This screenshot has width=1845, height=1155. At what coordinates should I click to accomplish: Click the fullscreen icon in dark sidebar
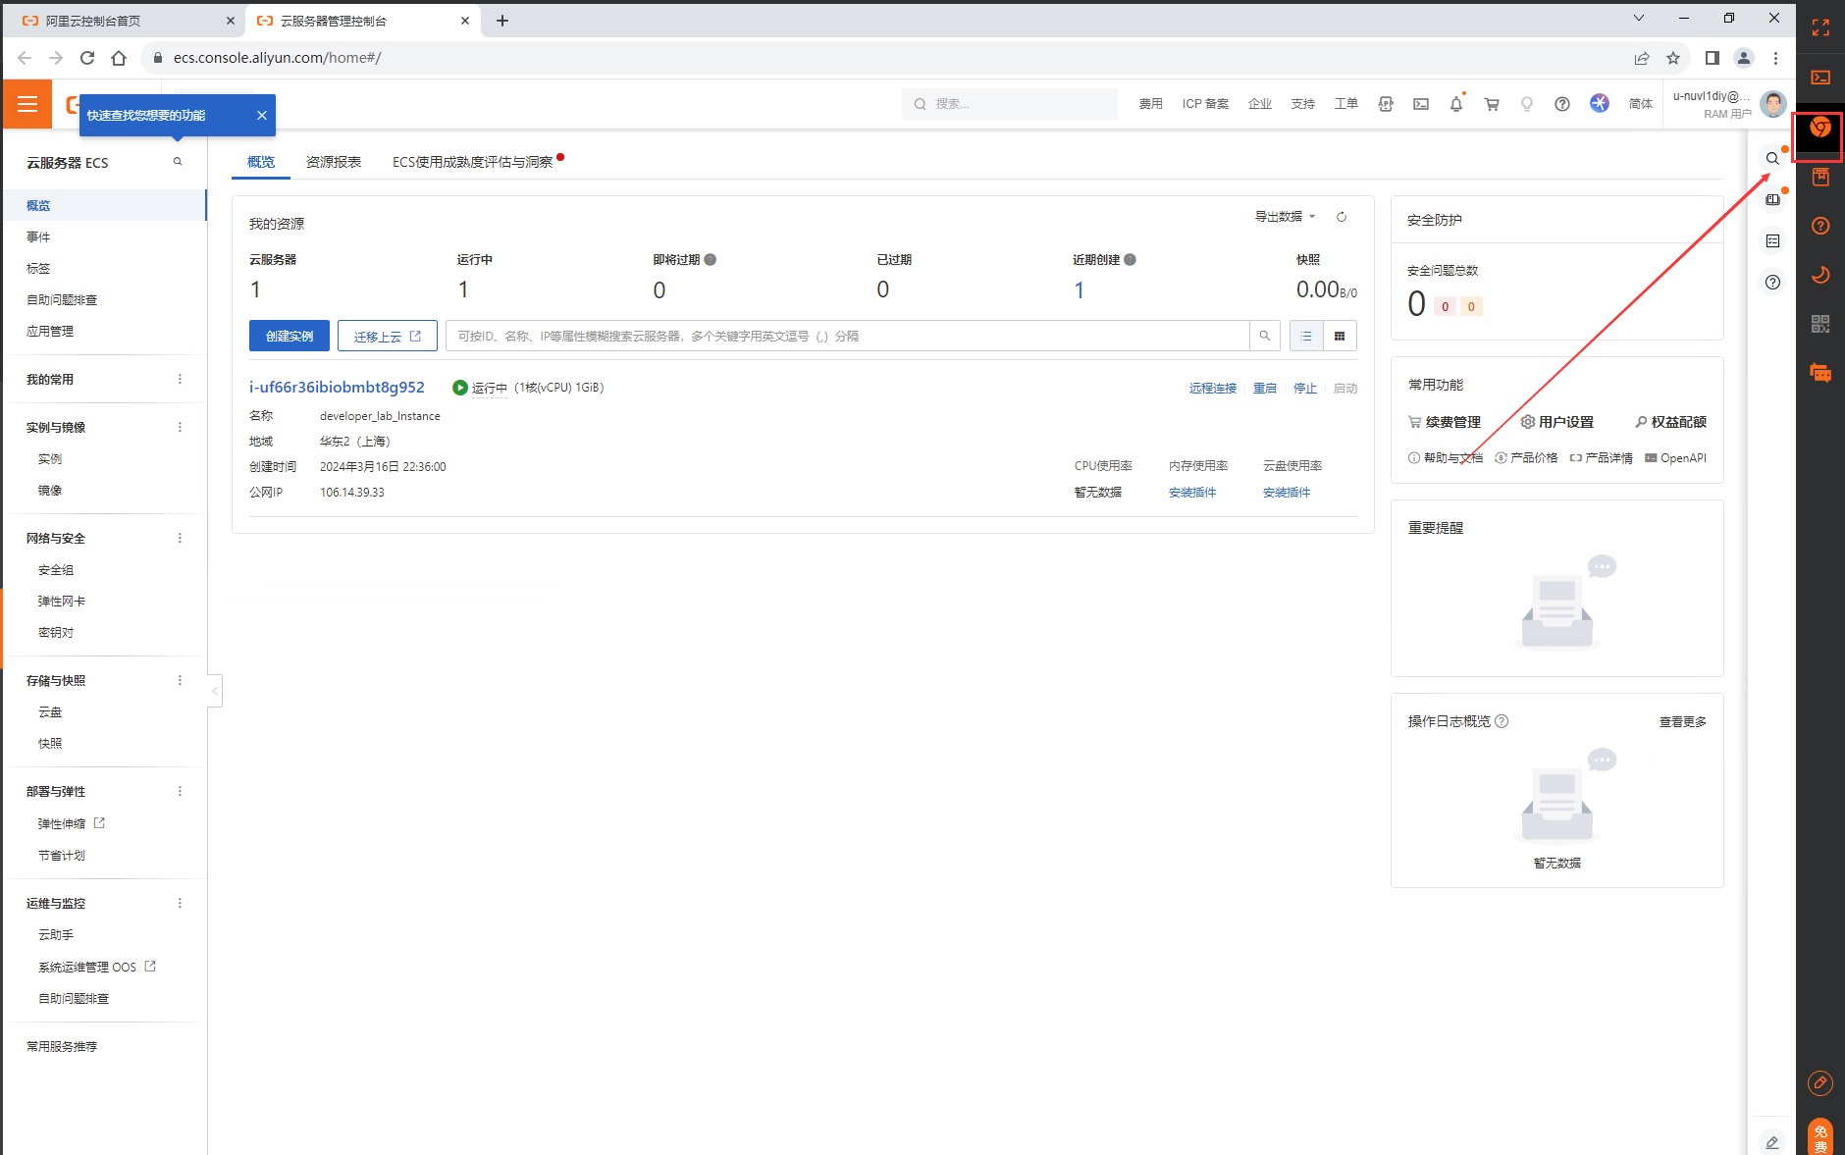(1820, 28)
